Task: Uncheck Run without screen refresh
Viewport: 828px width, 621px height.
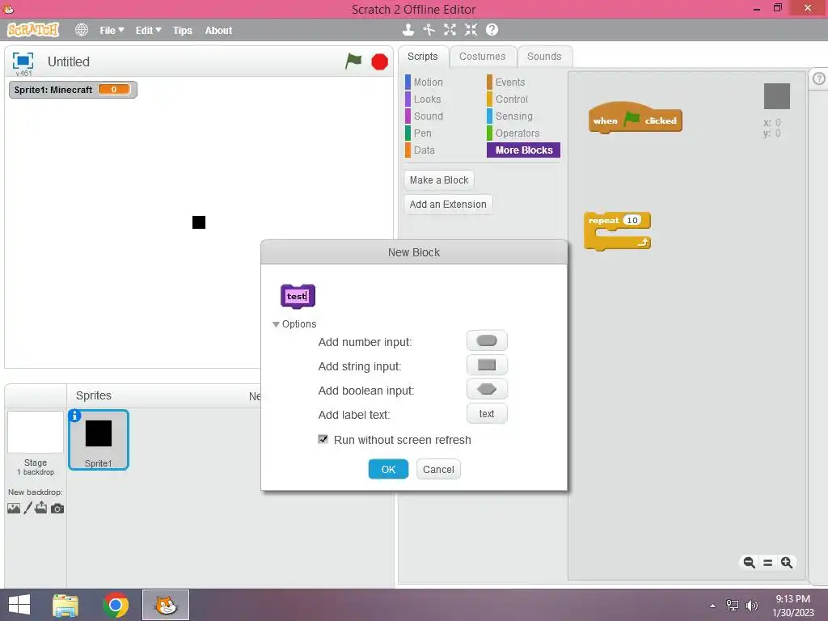Action: pos(323,439)
